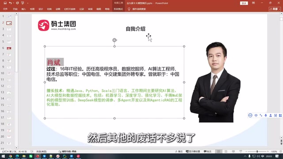Select slide 2 thumbnail in the slide panel
The width and height of the screenshot is (283, 159).
point(9,23)
